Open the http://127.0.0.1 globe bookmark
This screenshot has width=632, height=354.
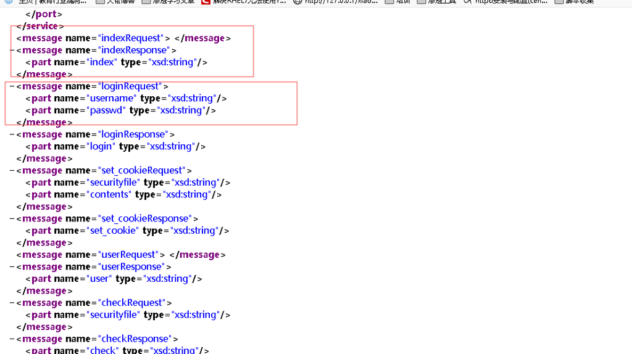[297, 2]
